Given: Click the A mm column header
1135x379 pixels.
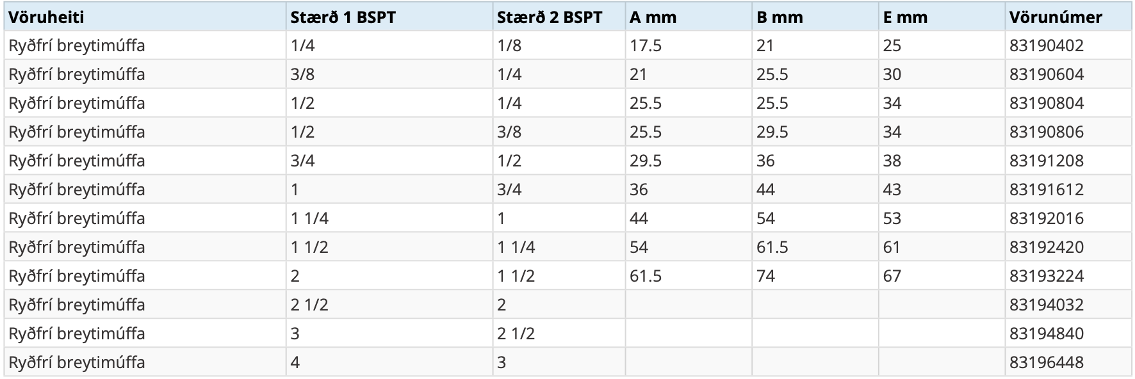Looking at the screenshot, I should (653, 17).
